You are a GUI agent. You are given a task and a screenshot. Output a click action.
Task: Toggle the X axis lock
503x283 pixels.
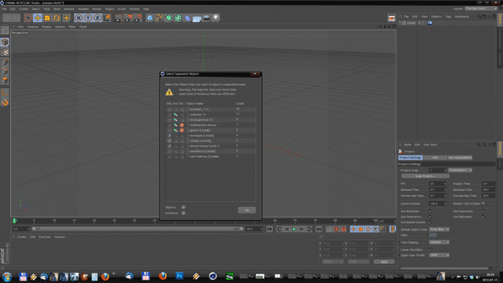[x=79, y=18]
